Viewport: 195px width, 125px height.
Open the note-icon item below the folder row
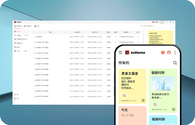click(21, 39)
